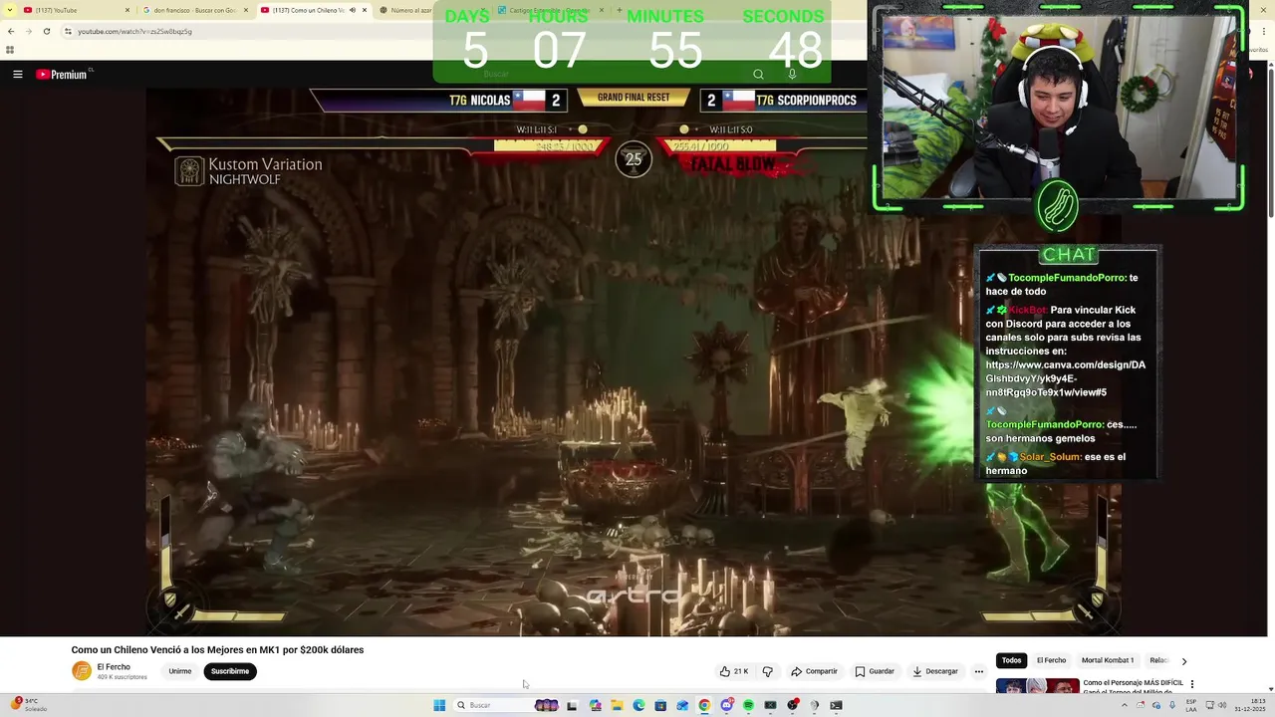Mute the playing tab via speaker icon
Viewport: 1275px width, 717px height.
(353, 10)
